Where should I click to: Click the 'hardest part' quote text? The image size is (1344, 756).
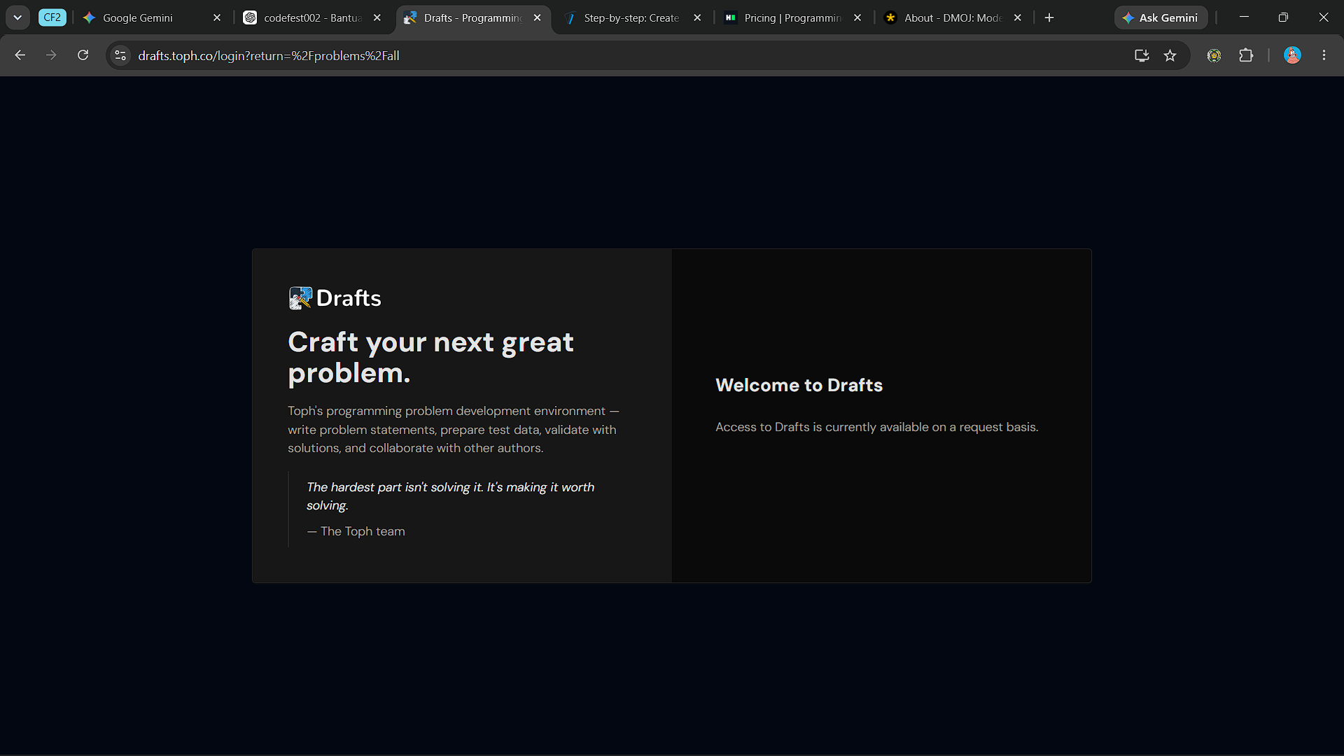(450, 496)
